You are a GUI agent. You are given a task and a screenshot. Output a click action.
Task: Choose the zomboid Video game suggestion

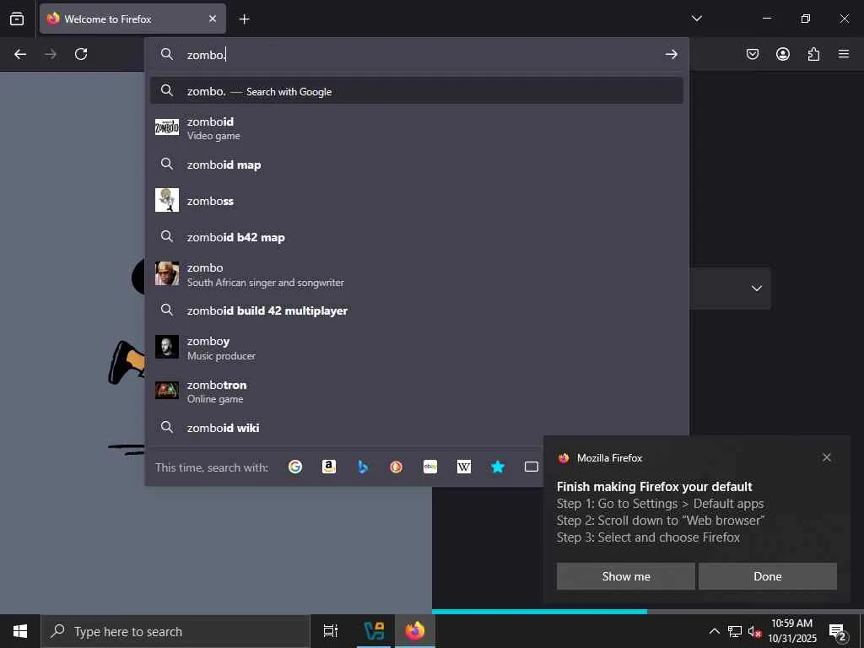pos(417,128)
